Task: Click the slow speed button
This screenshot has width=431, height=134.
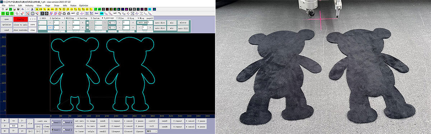Action: coord(30,124)
